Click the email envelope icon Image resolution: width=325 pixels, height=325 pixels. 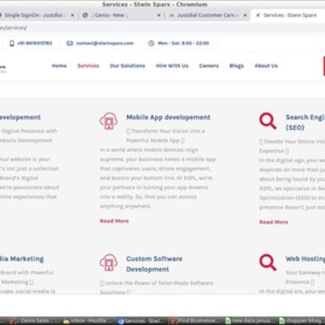pos(70,43)
